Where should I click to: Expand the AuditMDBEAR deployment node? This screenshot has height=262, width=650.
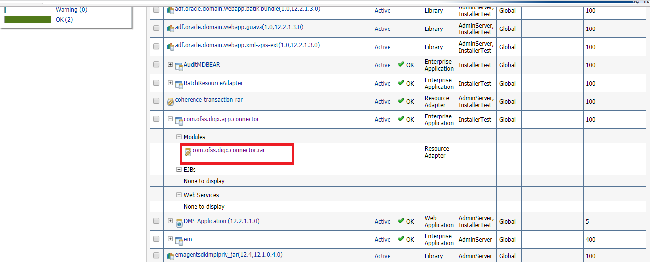(x=170, y=64)
